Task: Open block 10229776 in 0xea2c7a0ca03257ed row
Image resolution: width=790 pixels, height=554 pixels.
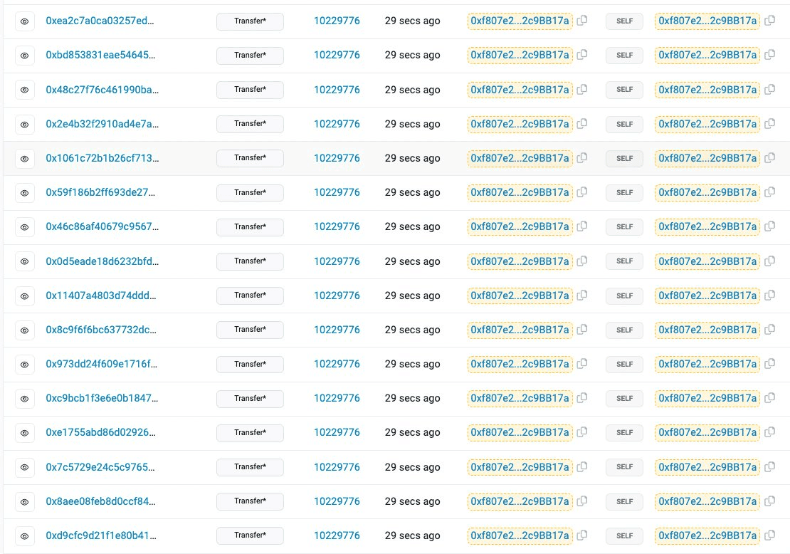Action: (x=337, y=21)
